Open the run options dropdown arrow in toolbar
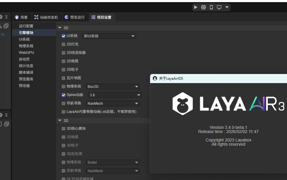The height and width of the screenshot is (180, 287). (x=227, y=7)
